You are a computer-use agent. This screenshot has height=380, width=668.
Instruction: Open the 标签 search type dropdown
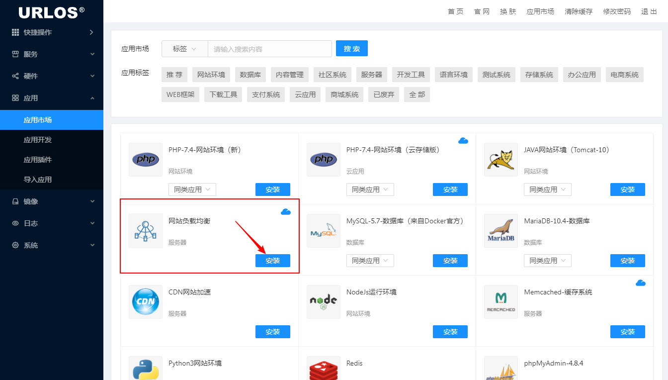[185, 49]
